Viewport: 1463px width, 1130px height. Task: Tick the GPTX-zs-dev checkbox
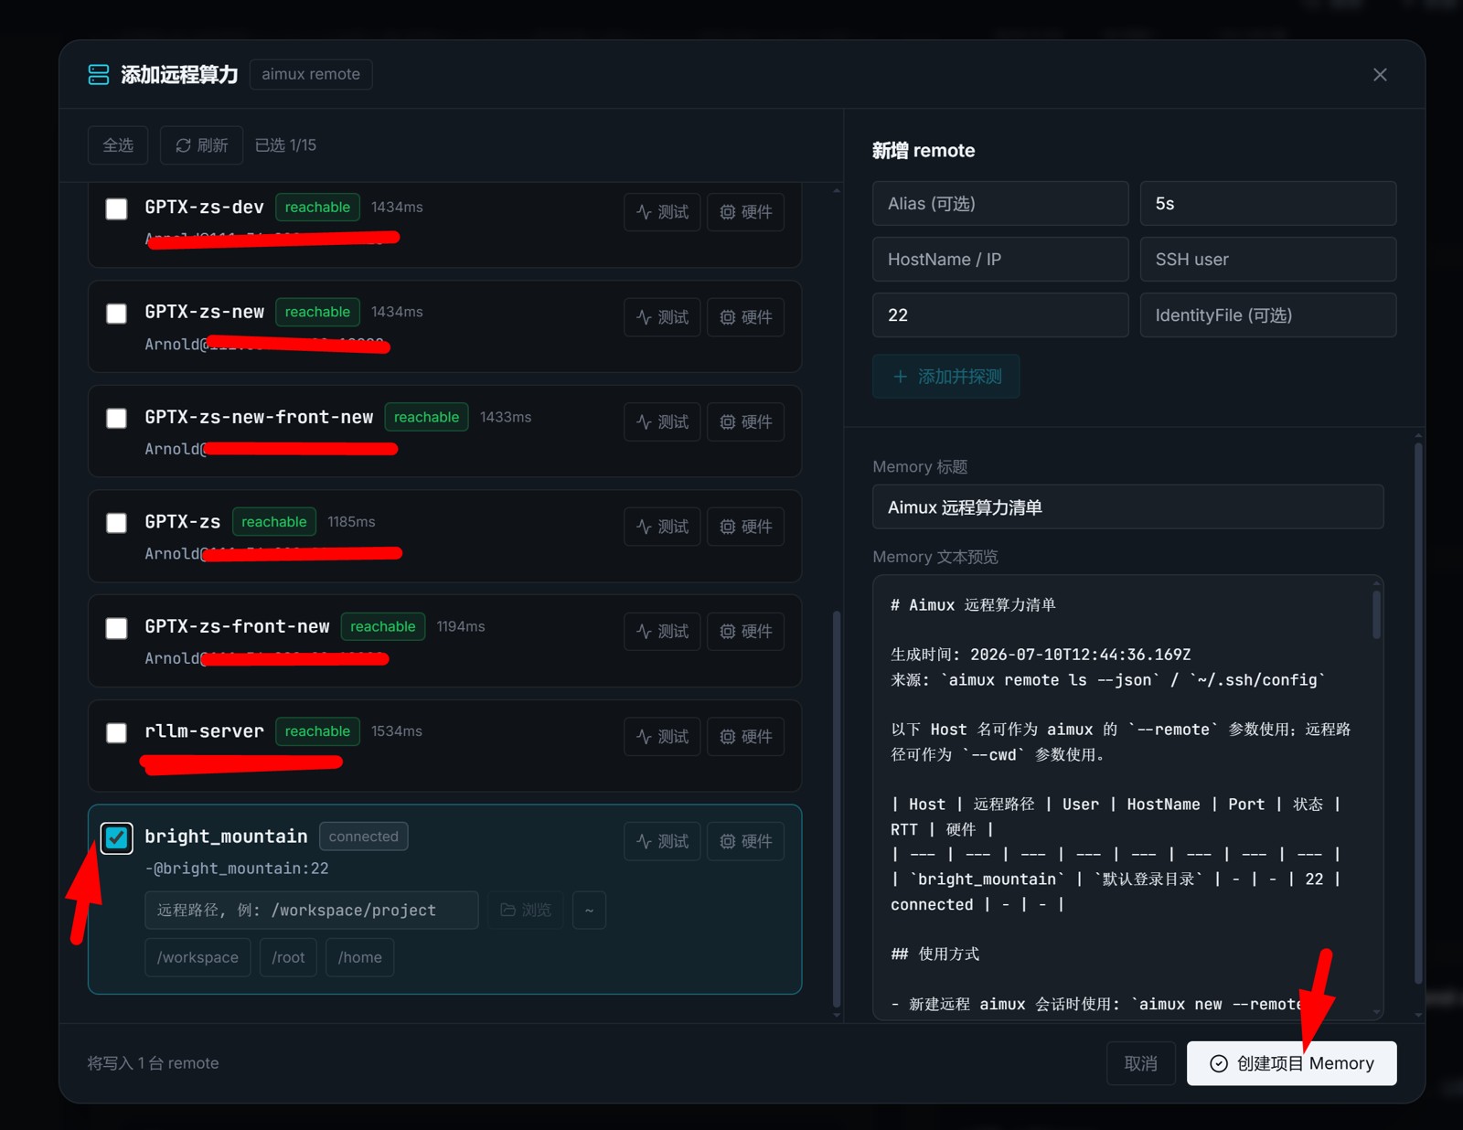[116, 209]
